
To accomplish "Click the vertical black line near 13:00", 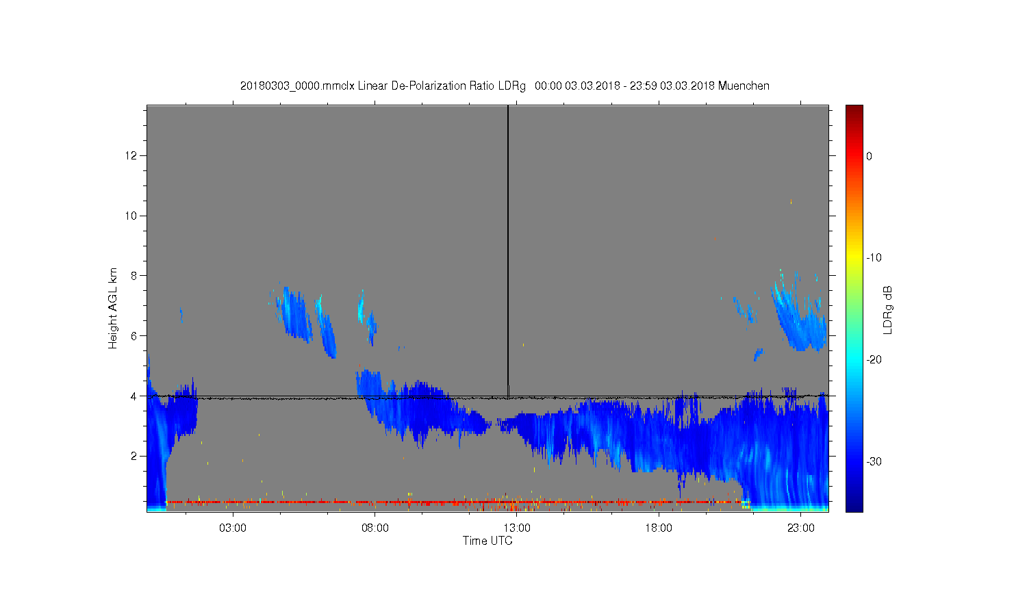I will pos(508,251).
